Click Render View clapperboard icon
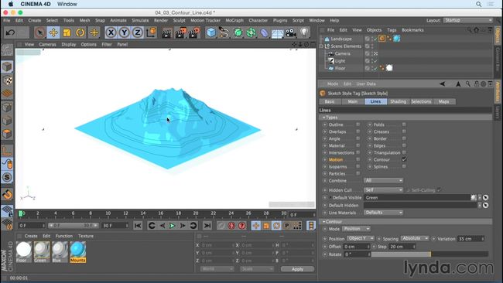 (x=167, y=32)
